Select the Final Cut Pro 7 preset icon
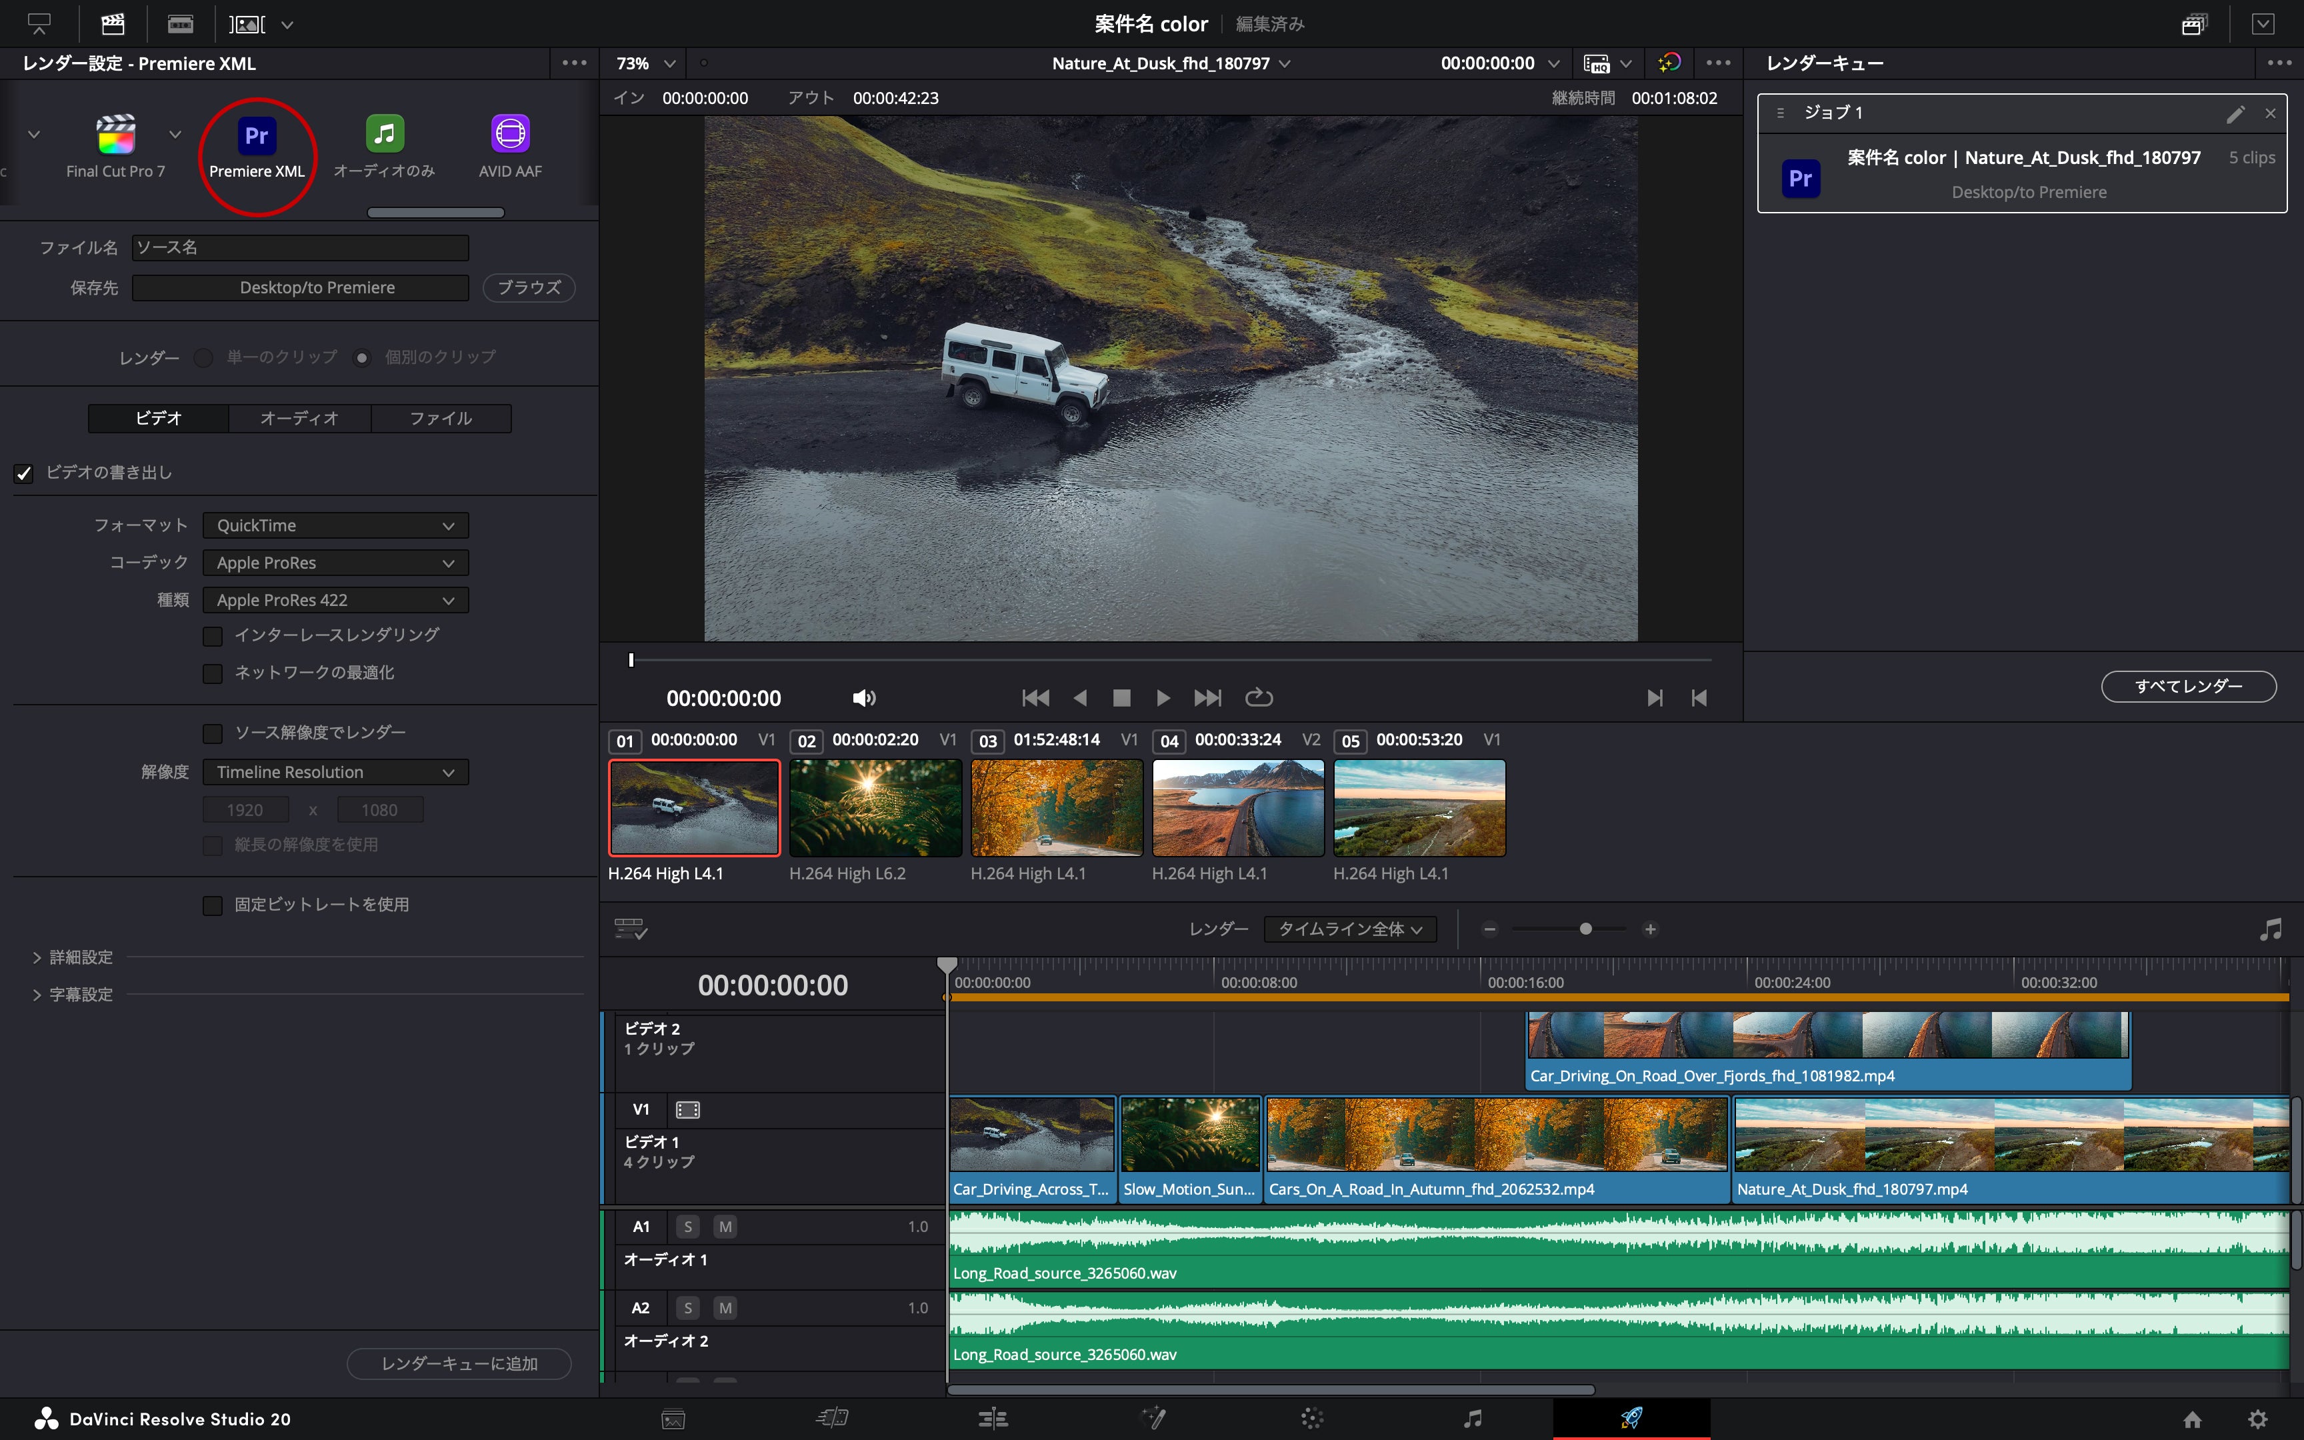This screenshot has height=1440, width=2304. tap(115, 134)
